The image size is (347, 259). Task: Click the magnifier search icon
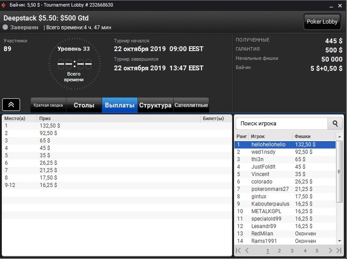335,123
